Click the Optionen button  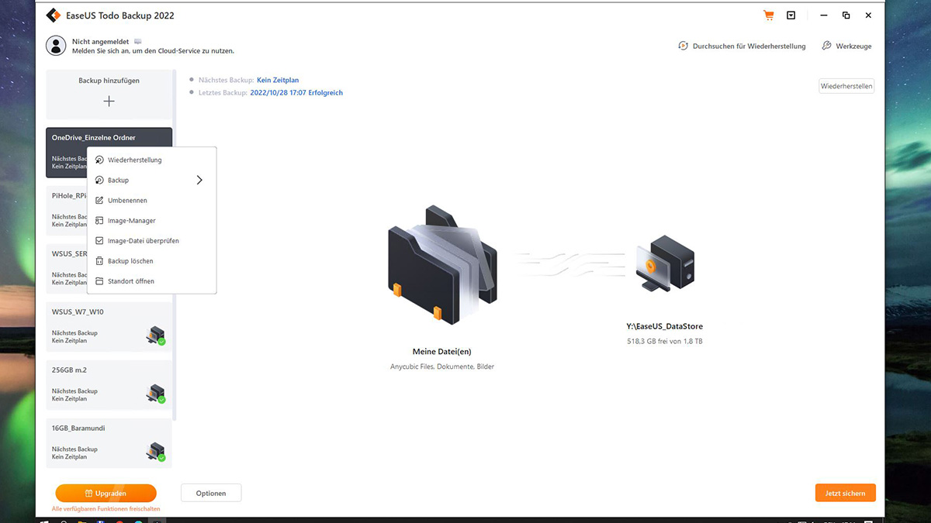coord(211,493)
